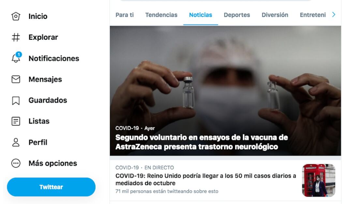Open the Listas icon

coord(16,121)
